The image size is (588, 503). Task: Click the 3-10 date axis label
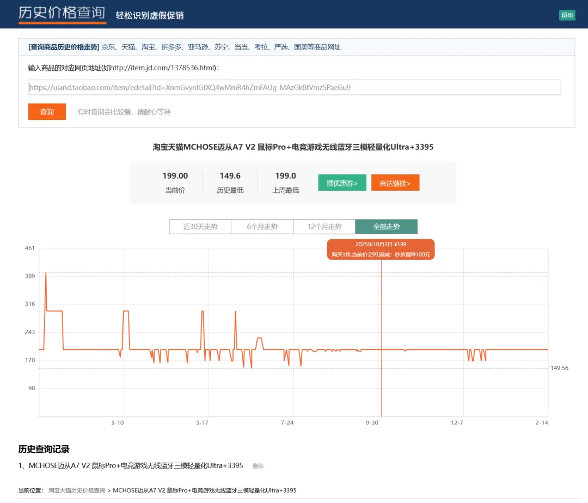(x=118, y=423)
